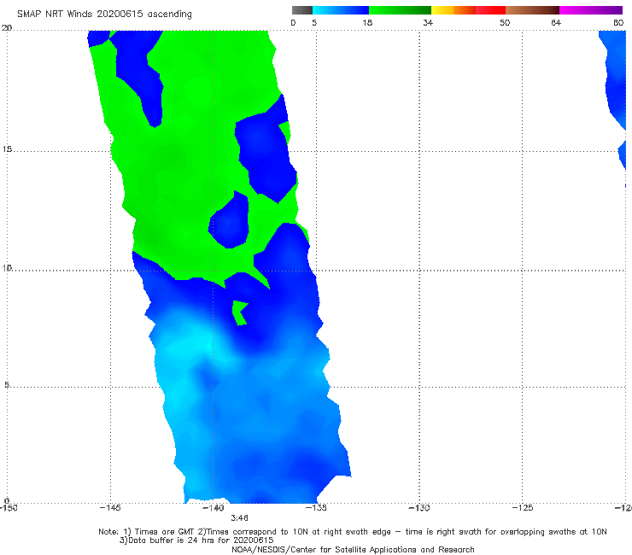This screenshot has height=555, width=632.
Task: Click the longitude label '-140'
Action: coord(214,508)
